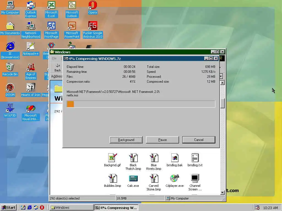The height and width of the screenshot is (211, 282).
Task: Open Network Neighborhood icon
Action: pos(31,30)
